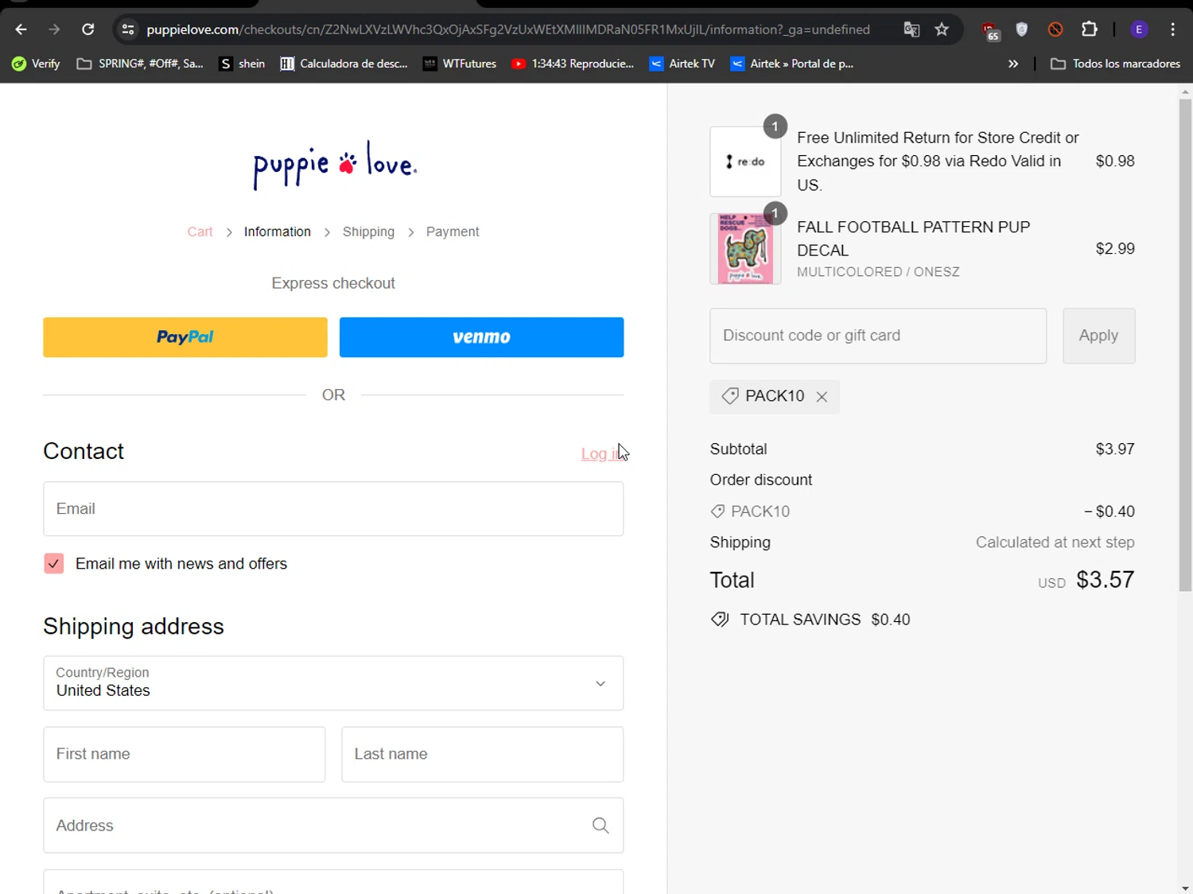
Task: Focus the Last name field
Action: click(482, 754)
